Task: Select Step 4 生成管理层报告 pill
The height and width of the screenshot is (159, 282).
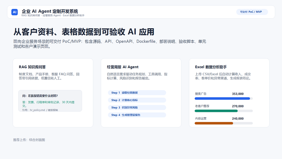Action: (x=137, y=115)
